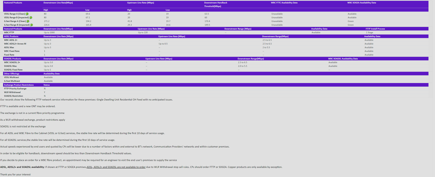
Task: Click the 'WBC FTTP' row label
Action: click(9, 33)
